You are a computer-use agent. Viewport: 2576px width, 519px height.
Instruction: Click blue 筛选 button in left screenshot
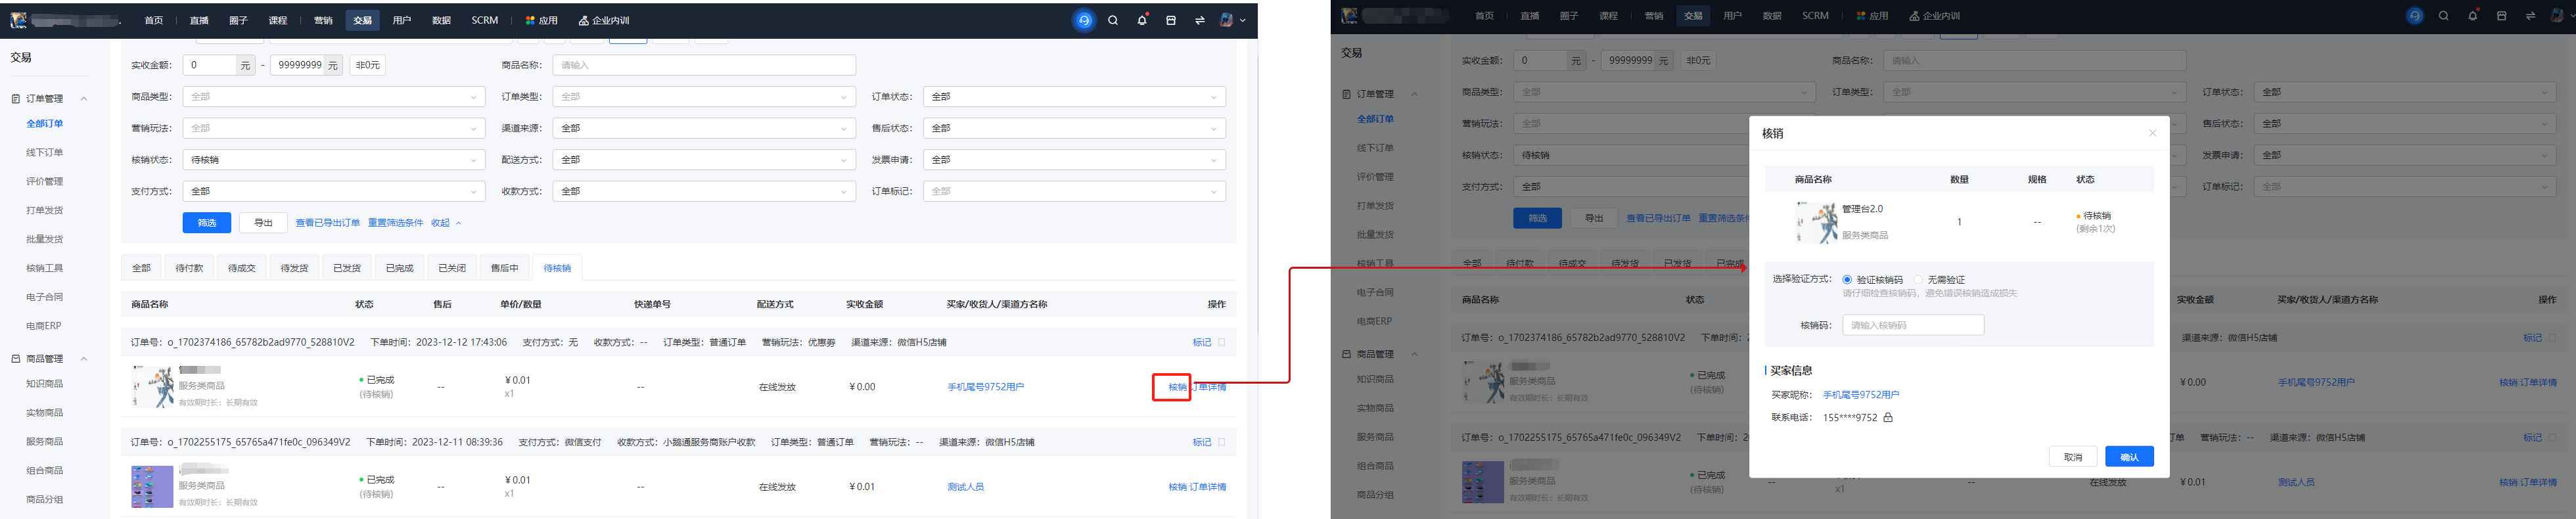tap(207, 223)
